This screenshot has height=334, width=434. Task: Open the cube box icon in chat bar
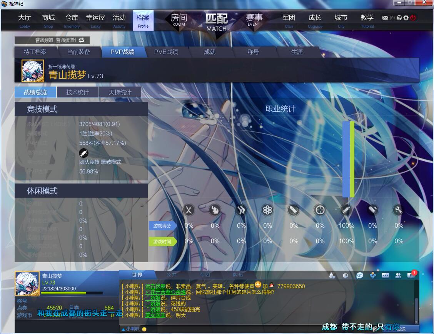pyautogui.click(x=346, y=275)
